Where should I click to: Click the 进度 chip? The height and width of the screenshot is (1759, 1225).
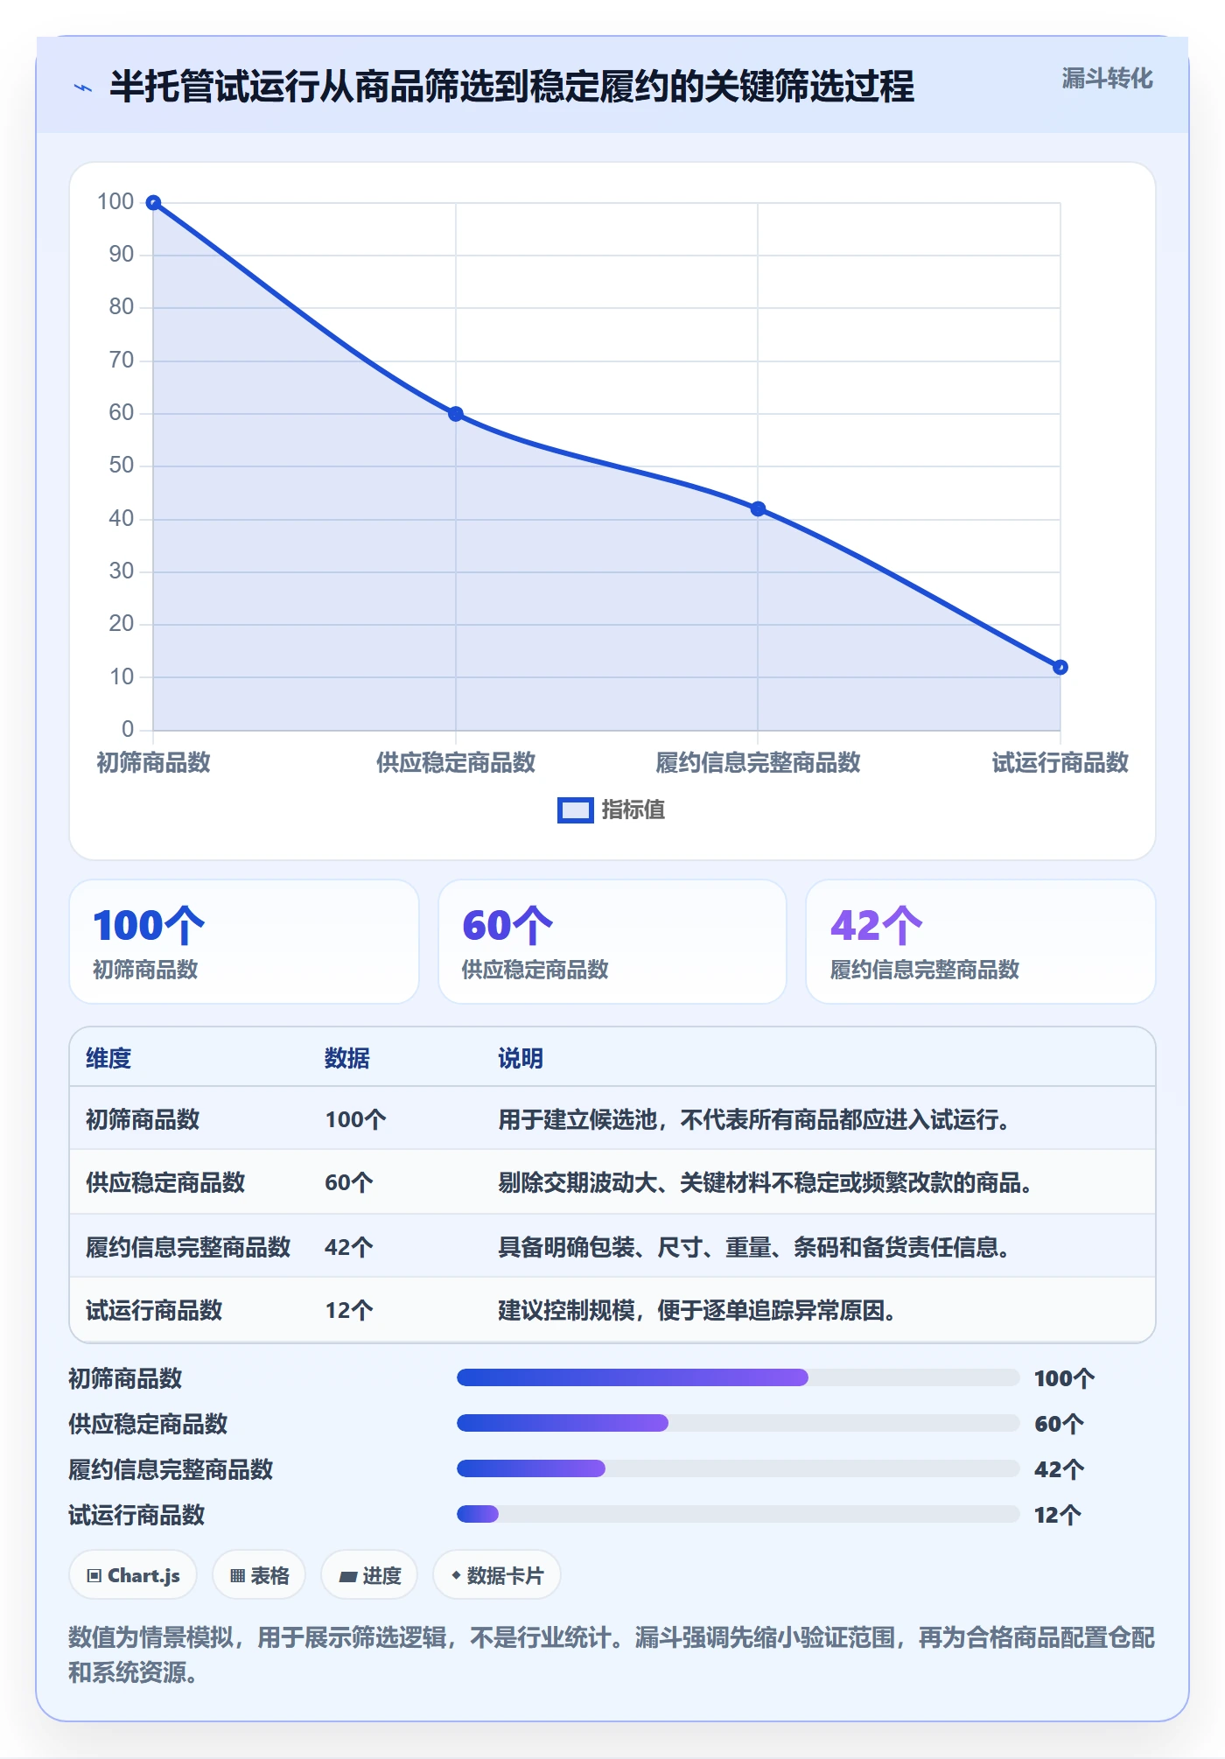point(369,1576)
